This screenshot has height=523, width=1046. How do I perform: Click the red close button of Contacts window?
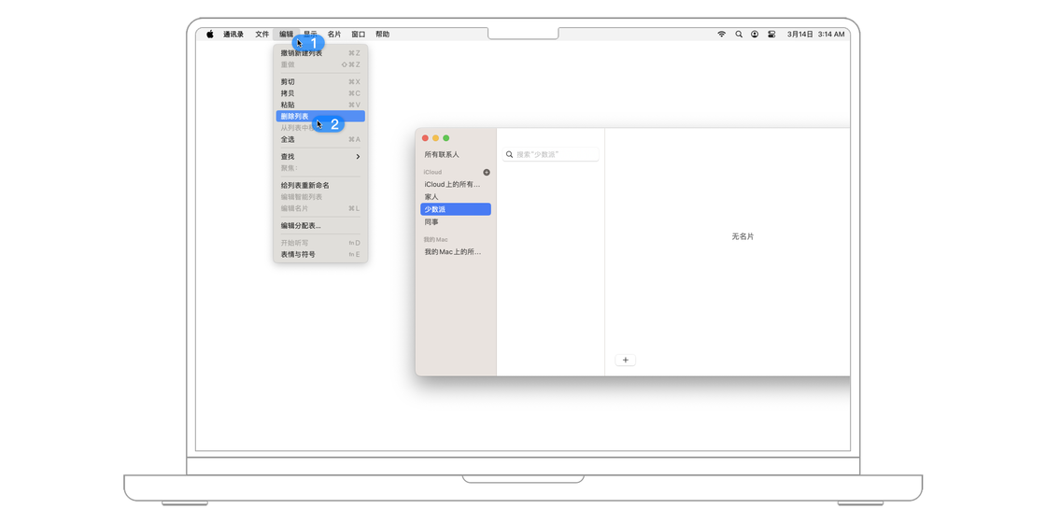click(425, 138)
